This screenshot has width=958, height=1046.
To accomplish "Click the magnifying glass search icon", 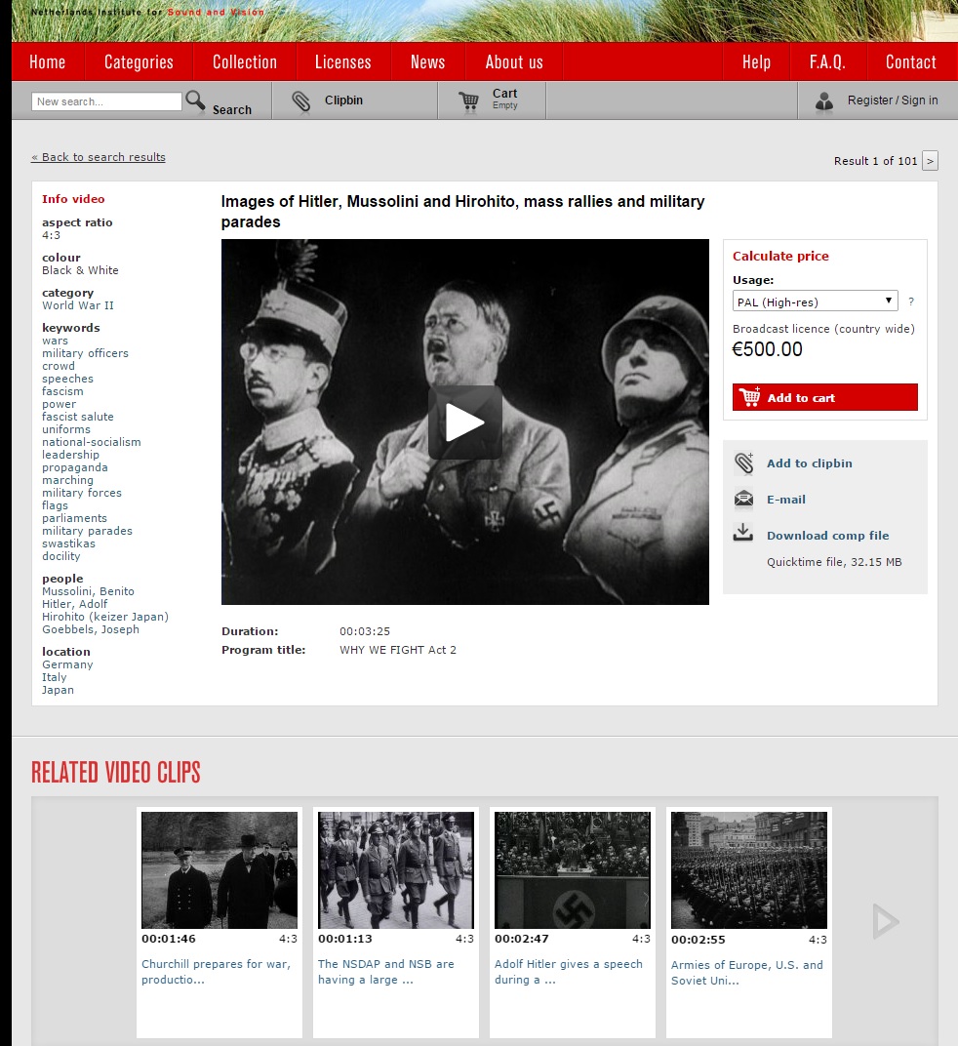I will pyautogui.click(x=195, y=101).
